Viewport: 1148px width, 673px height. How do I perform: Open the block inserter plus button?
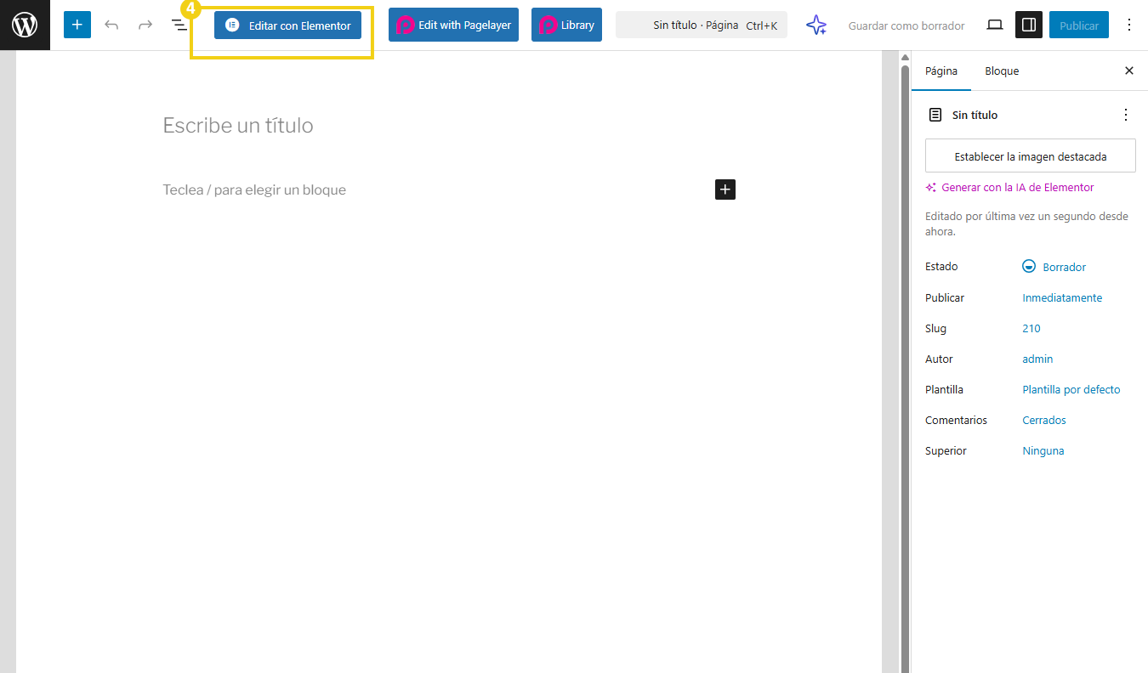point(77,25)
